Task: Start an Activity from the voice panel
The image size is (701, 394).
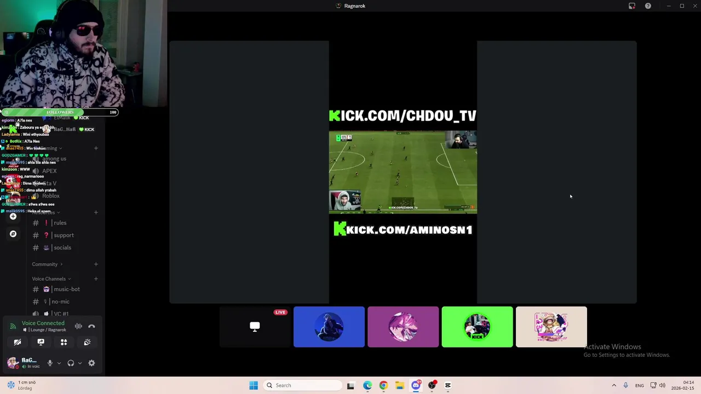Action: [x=64, y=342]
